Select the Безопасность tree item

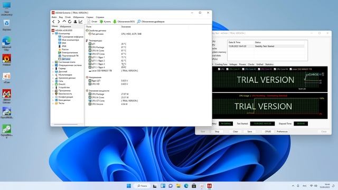click(63, 94)
